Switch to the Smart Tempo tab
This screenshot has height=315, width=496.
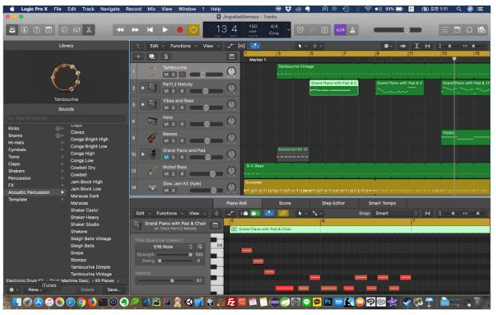382,203
